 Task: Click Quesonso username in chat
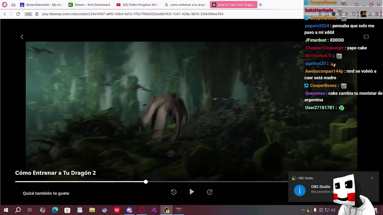(x=315, y=93)
